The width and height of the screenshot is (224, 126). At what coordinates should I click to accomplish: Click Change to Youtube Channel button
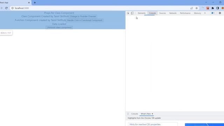83,16
